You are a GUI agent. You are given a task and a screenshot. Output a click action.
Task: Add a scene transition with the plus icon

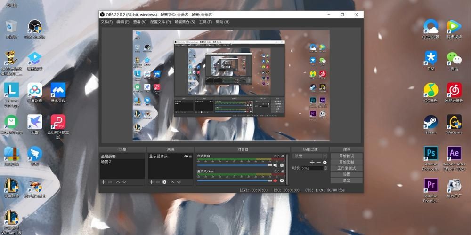[x=312, y=162]
